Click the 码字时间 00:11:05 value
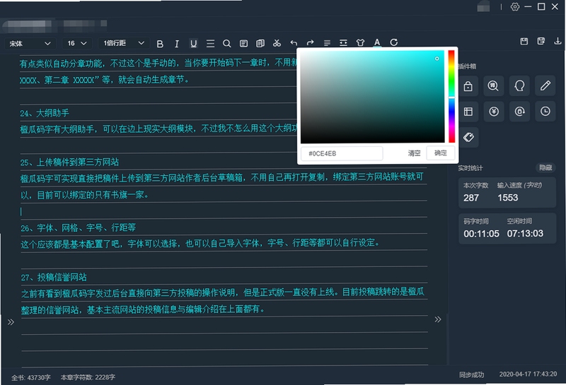Image resolution: width=566 pixels, height=385 pixels. tap(481, 234)
